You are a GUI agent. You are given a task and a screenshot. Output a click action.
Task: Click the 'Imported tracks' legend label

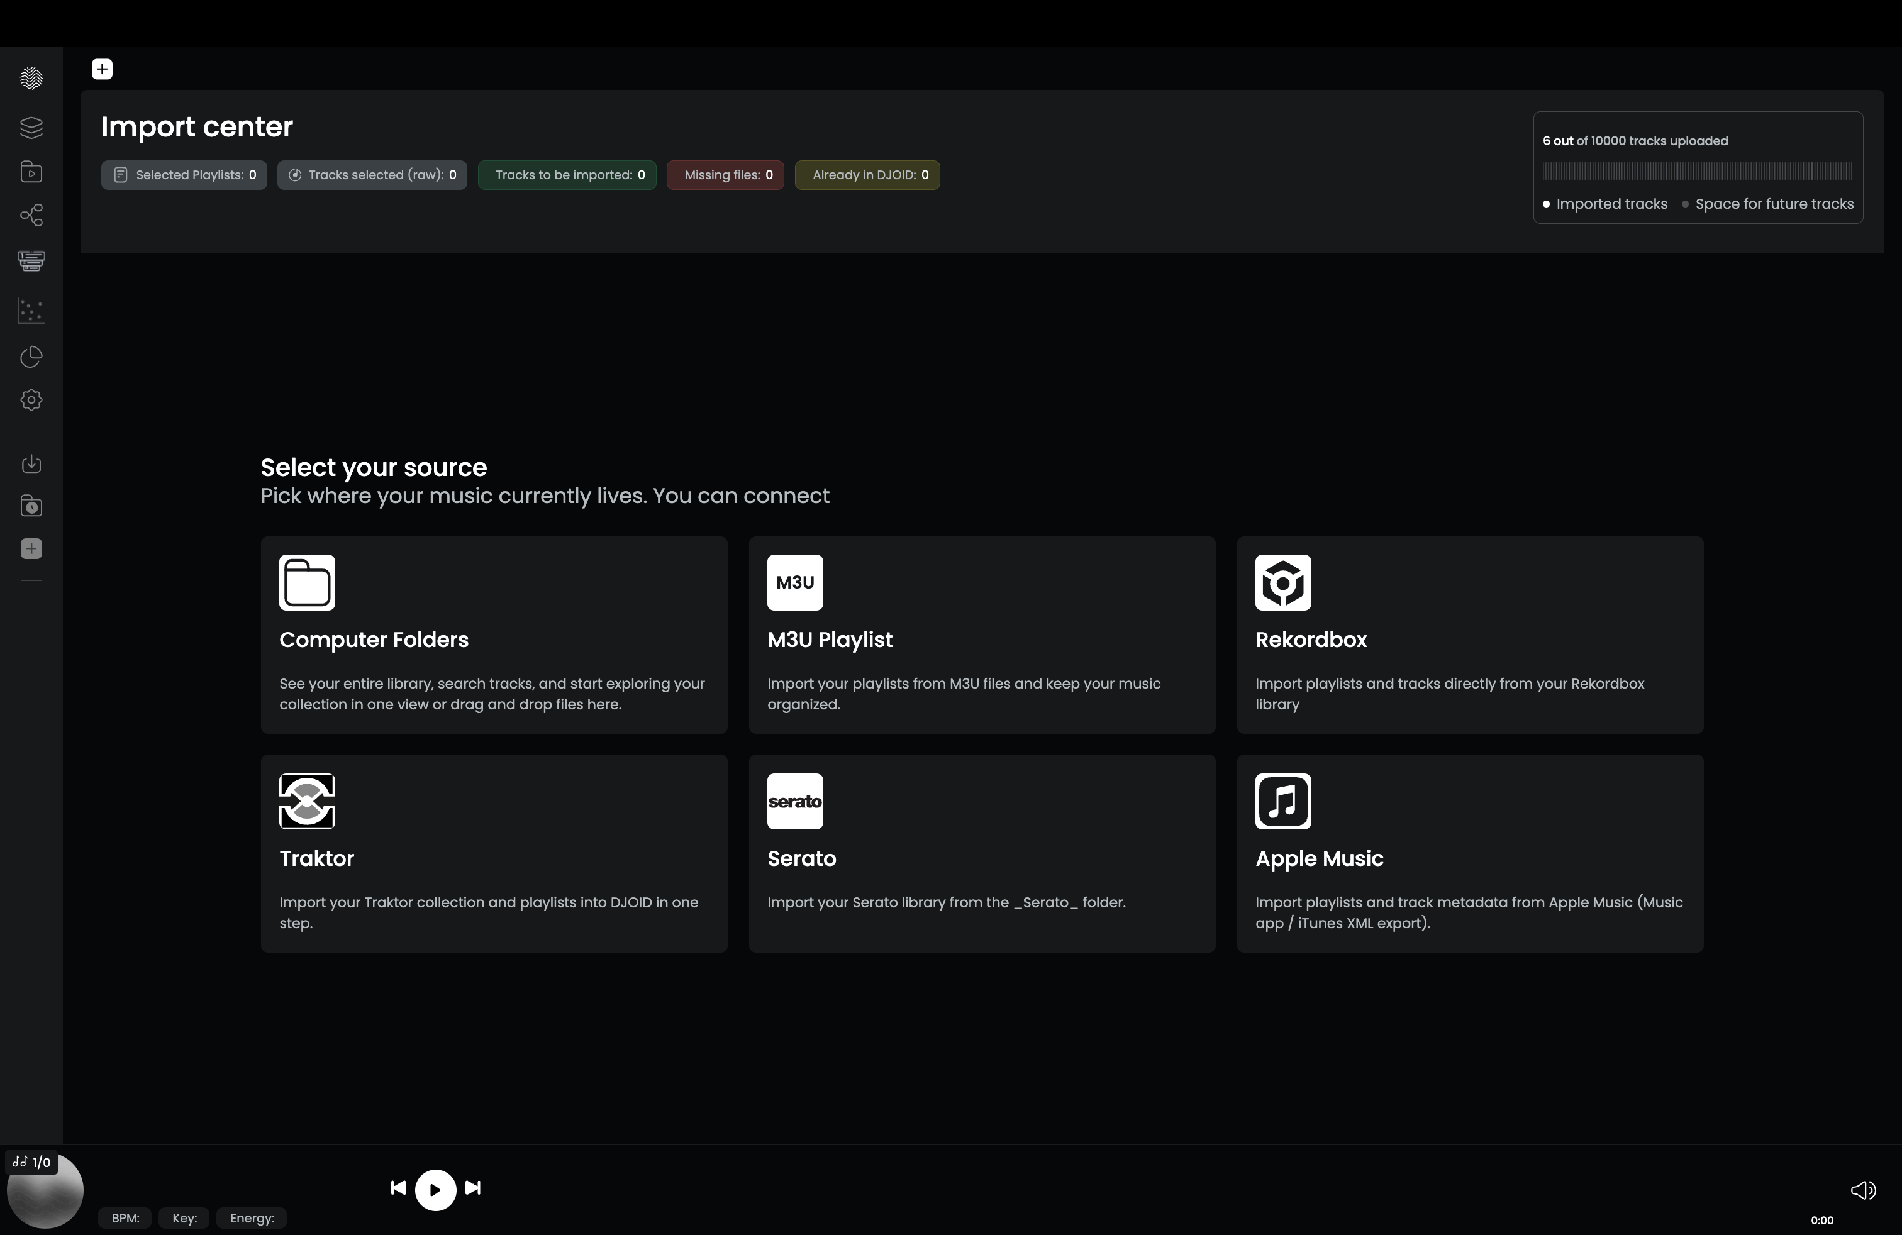click(x=1612, y=204)
